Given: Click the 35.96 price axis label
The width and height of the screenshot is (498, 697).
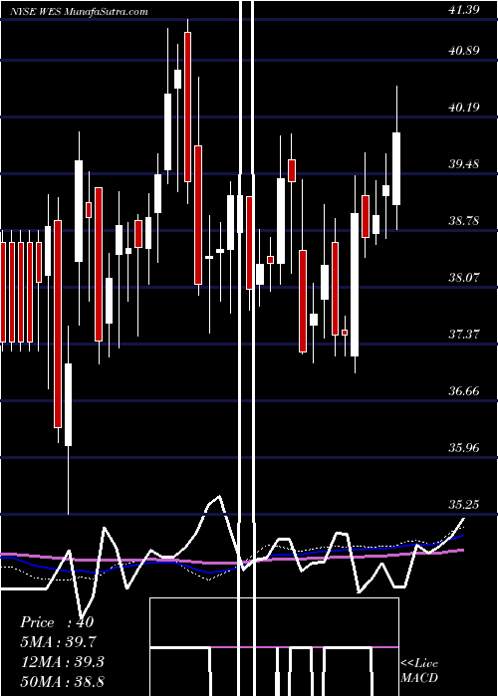Looking at the screenshot, I should (464, 448).
